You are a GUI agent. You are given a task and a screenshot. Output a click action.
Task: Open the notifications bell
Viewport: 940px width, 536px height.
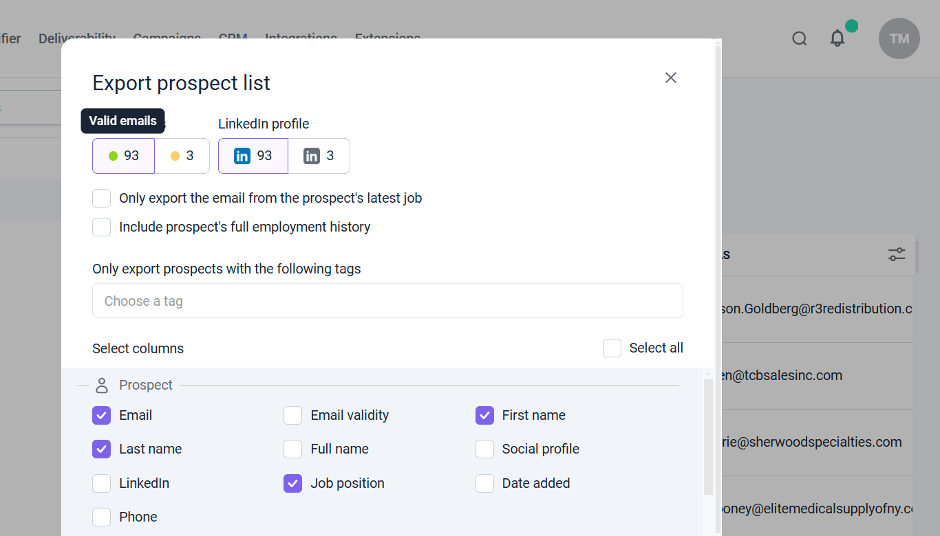(x=837, y=38)
